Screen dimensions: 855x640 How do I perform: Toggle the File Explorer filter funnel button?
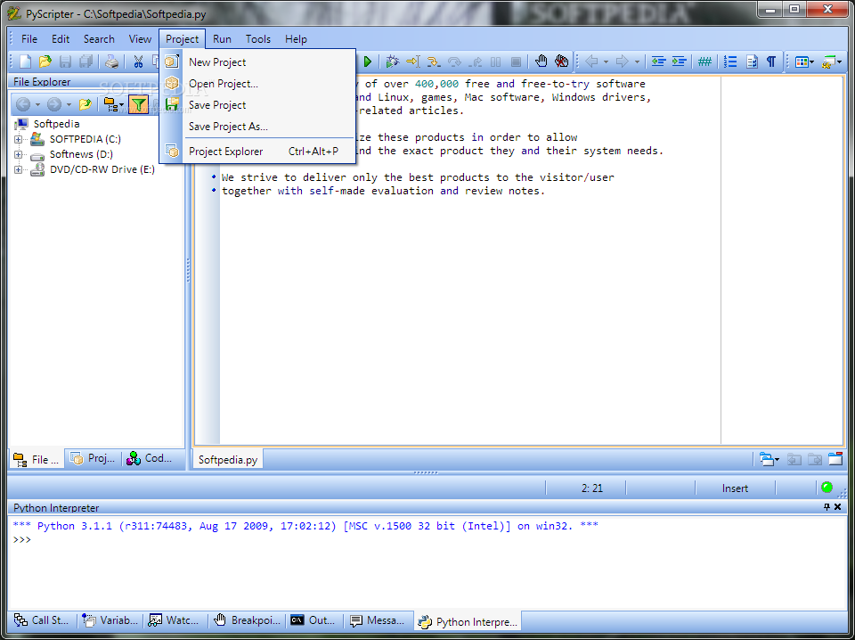139,104
